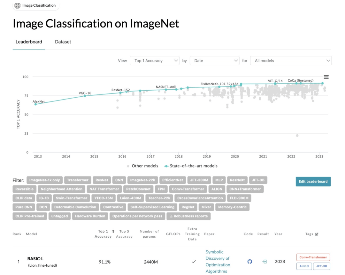The height and width of the screenshot is (275, 345).
Task: Switch to the Dataset tab
Action: (x=63, y=42)
